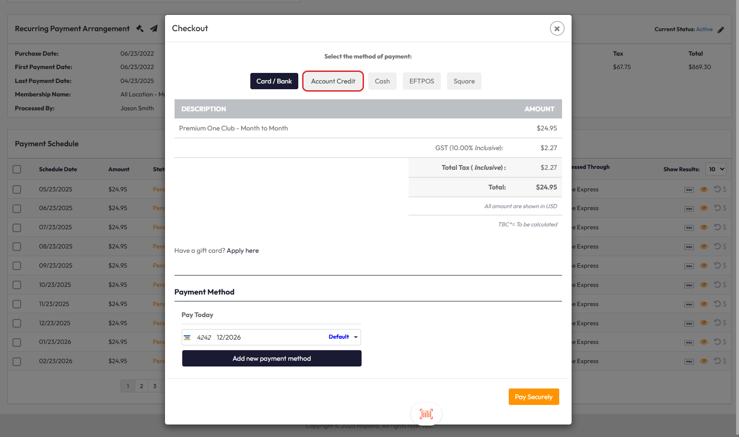This screenshot has width=739, height=437.
Task: Tick the checkbox for 02/23/2026 schedule row
Action: tap(17, 361)
